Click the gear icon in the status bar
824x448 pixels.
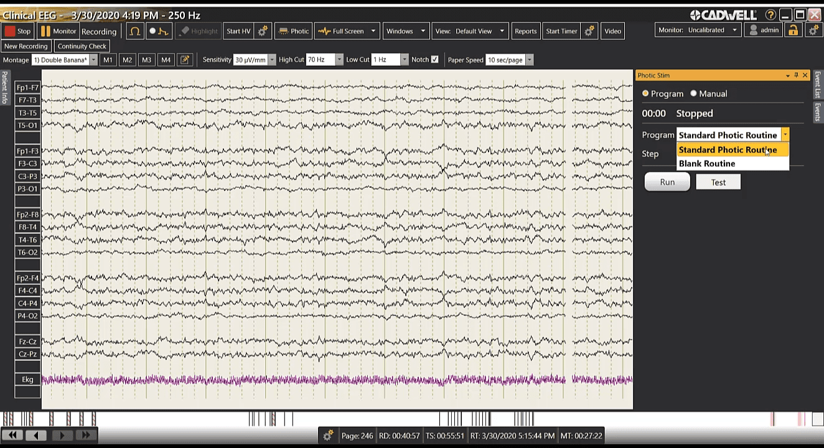tap(328, 436)
